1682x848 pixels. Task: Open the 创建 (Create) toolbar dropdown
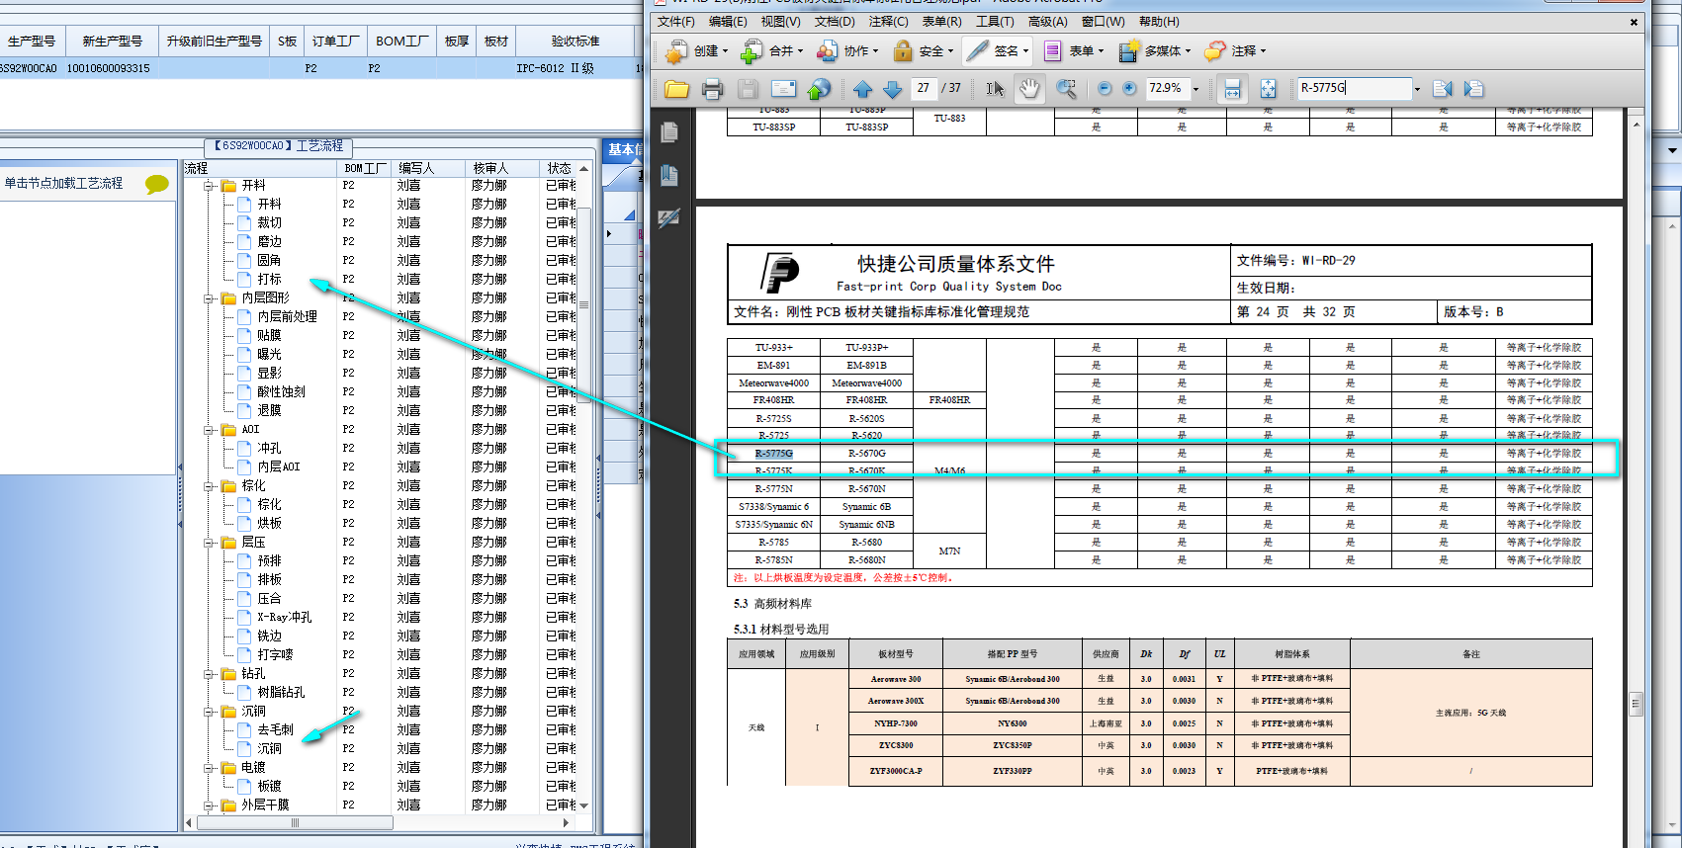pos(696,50)
